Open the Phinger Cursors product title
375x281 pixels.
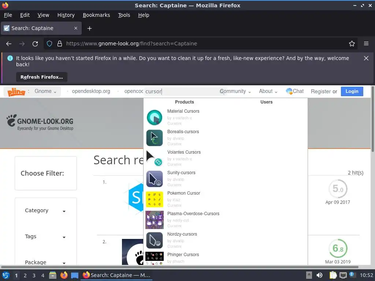point(183,255)
